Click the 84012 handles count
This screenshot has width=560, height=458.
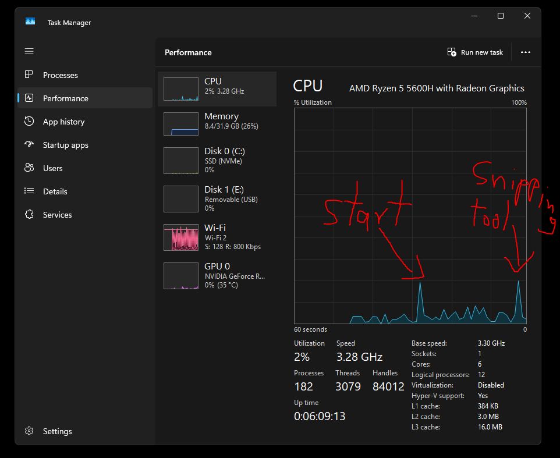tap(389, 386)
